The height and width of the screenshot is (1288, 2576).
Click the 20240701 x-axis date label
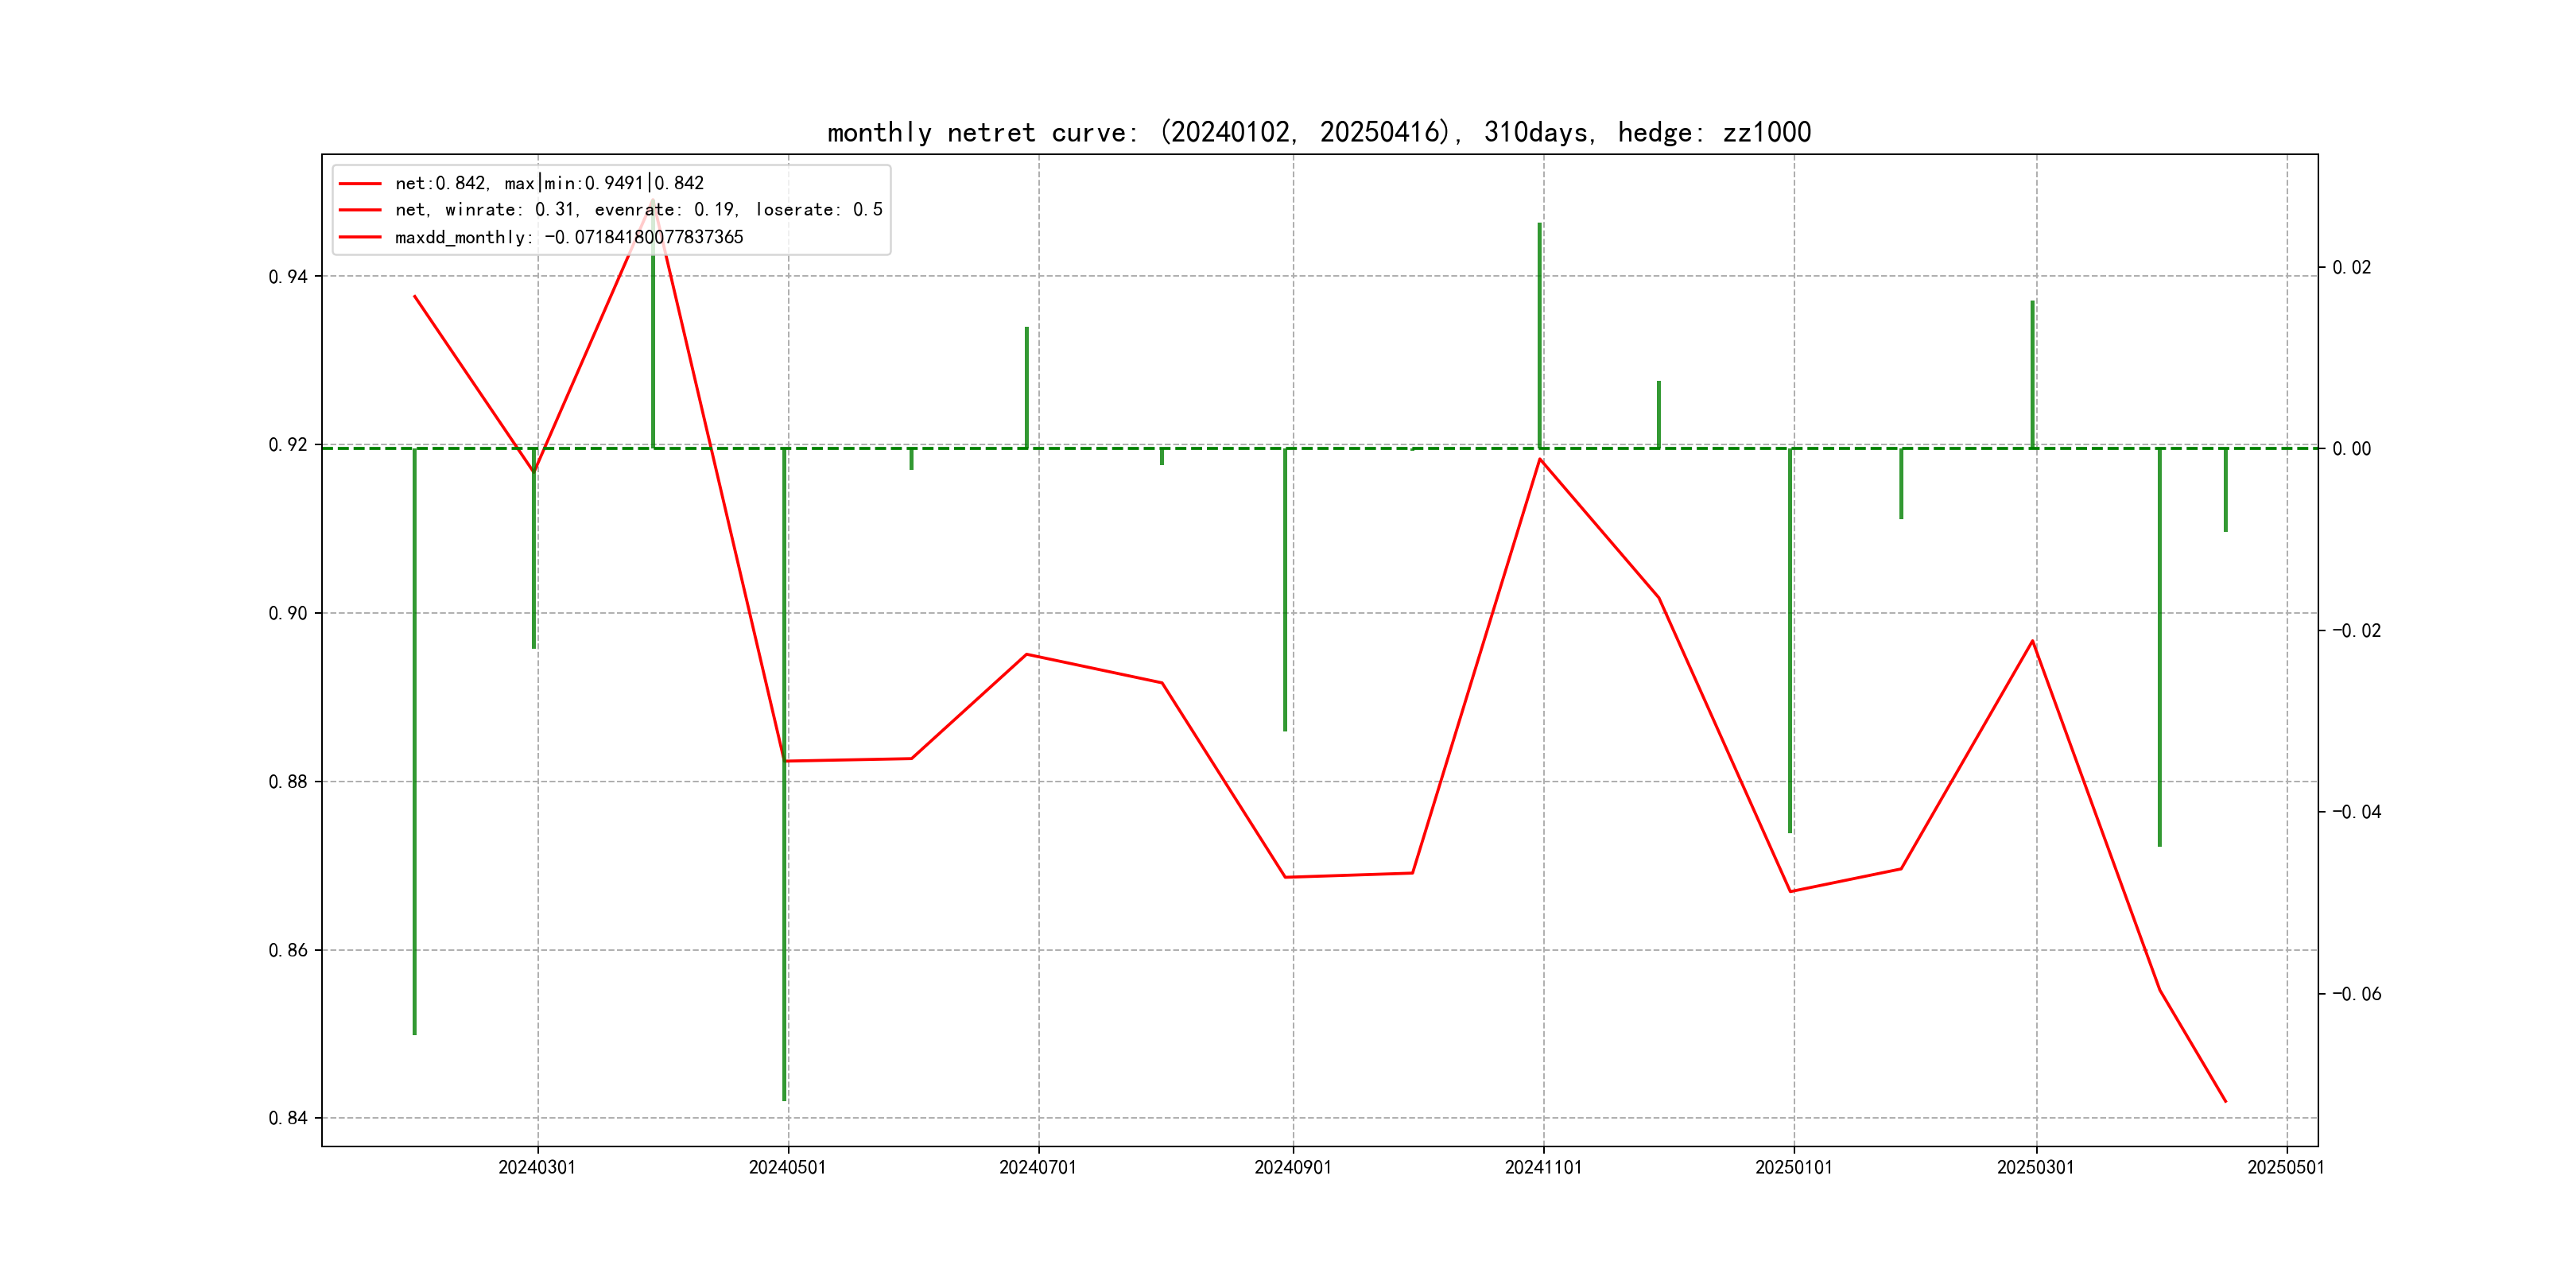pyautogui.click(x=1038, y=1167)
